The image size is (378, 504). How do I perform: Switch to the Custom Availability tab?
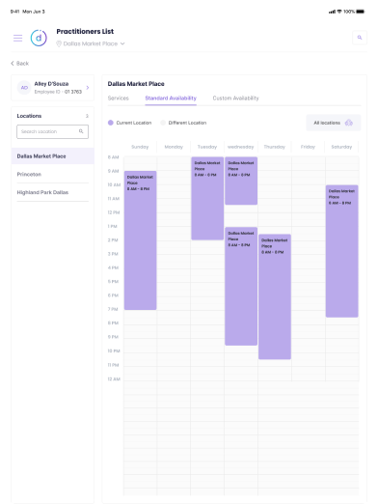click(235, 98)
